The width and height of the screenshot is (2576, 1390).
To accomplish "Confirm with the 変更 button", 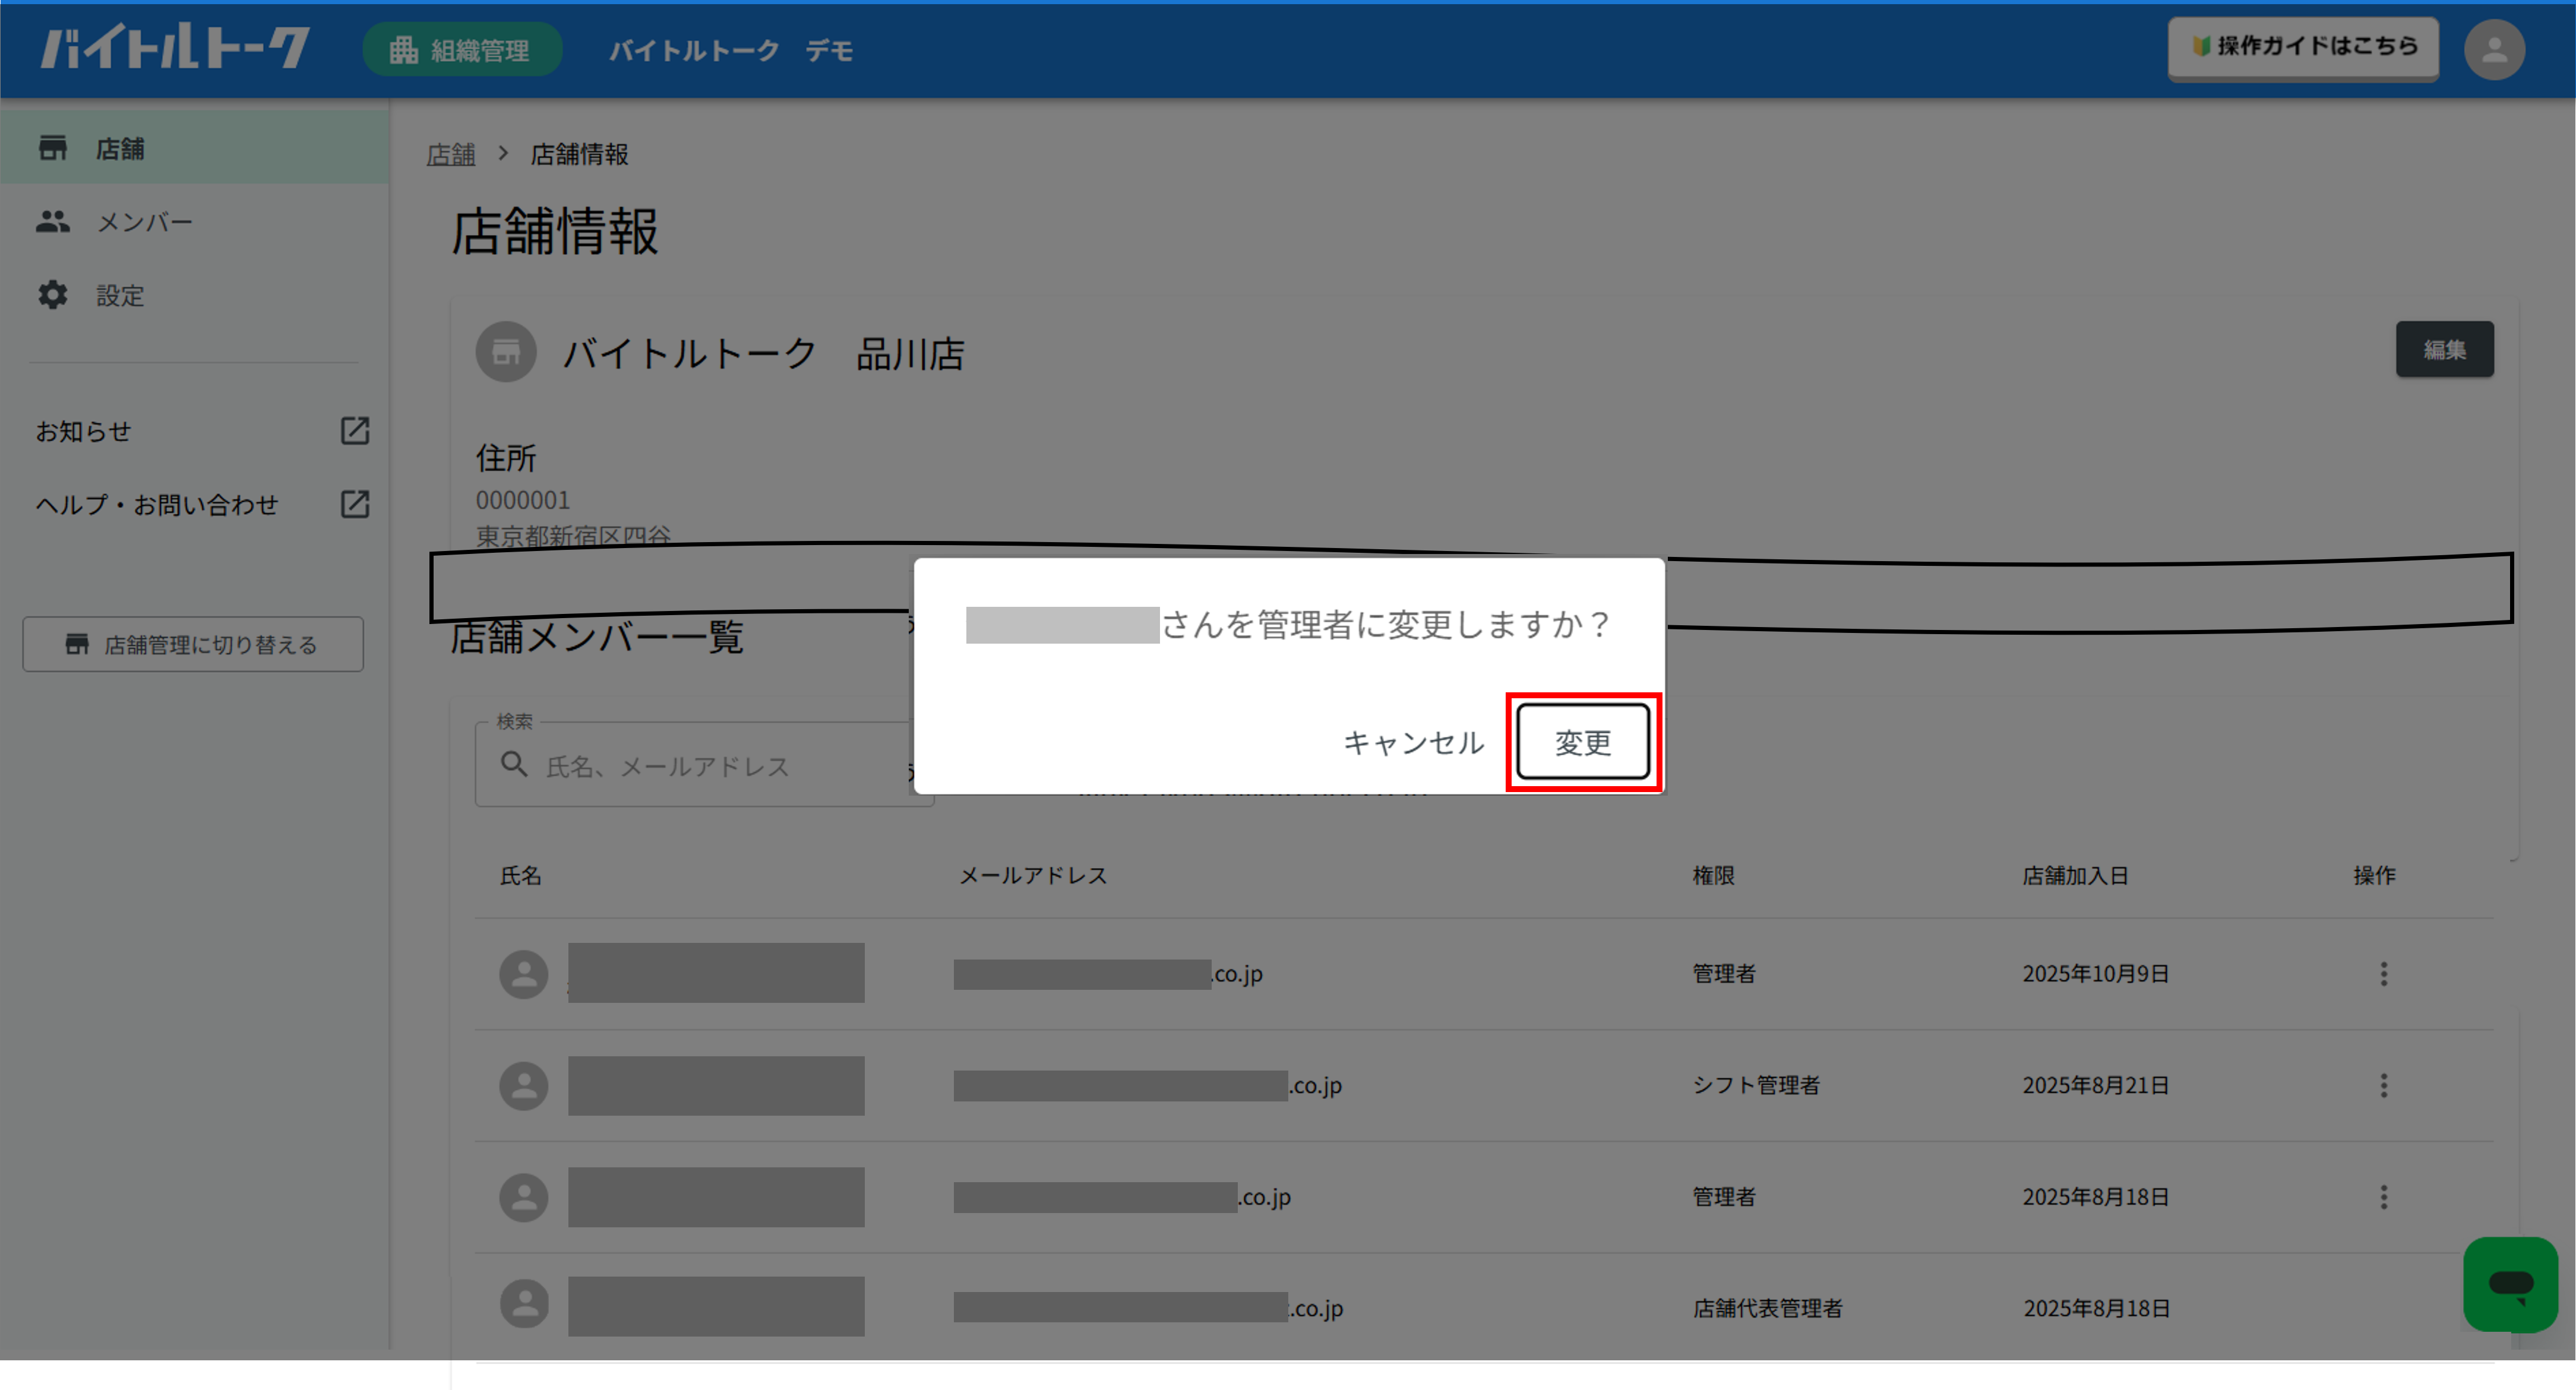I will click(1582, 742).
